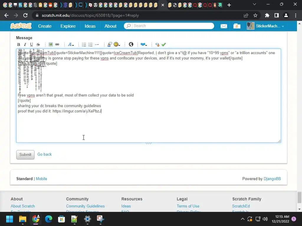Open the My Stuff folder icon
302x226 pixels.
(x=237, y=26)
